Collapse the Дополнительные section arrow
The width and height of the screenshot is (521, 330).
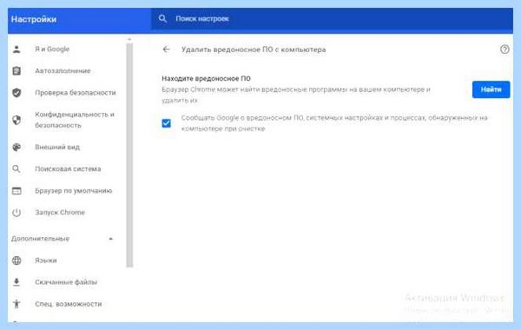110,239
